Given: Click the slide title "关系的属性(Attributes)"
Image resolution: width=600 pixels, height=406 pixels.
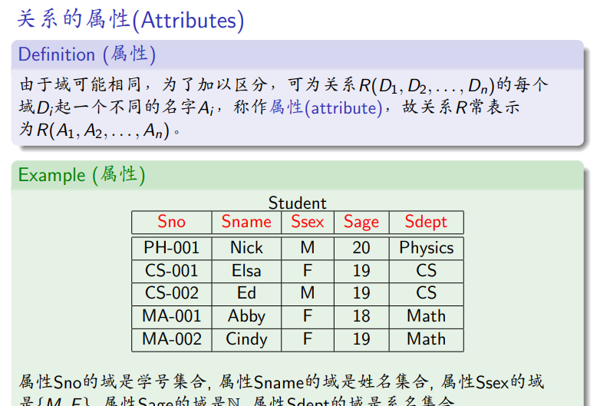Looking at the screenshot, I should click(130, 19).
